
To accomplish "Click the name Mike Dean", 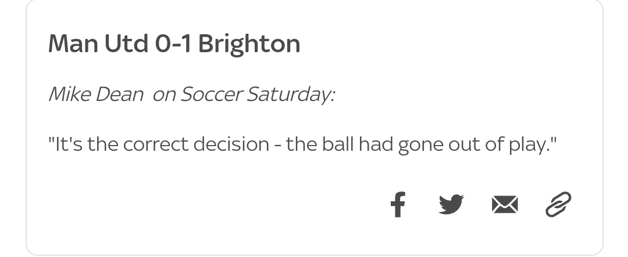I will pyautogui.click(x=96, y=95).
